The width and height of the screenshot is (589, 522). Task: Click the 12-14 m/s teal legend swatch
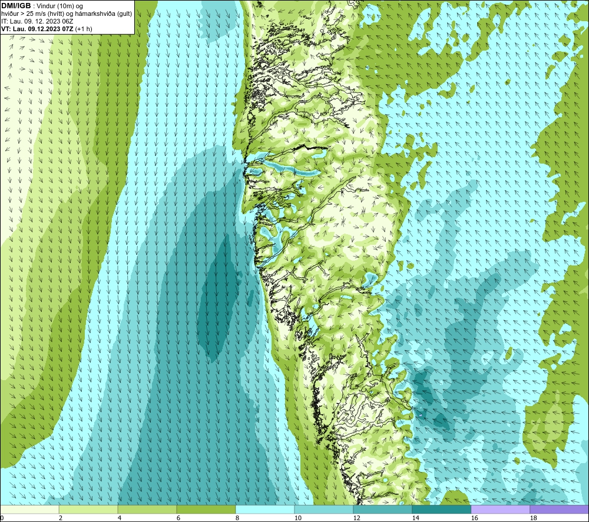point(382,509)
